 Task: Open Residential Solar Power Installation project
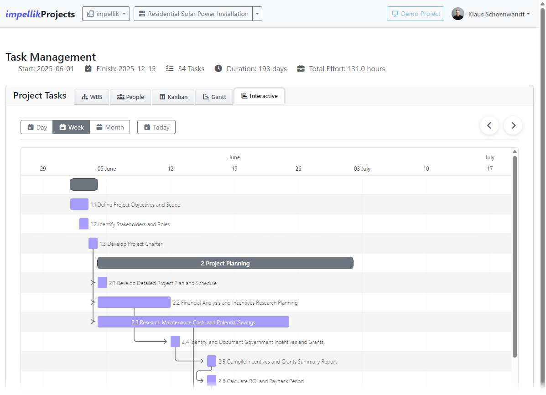(193, 14)
